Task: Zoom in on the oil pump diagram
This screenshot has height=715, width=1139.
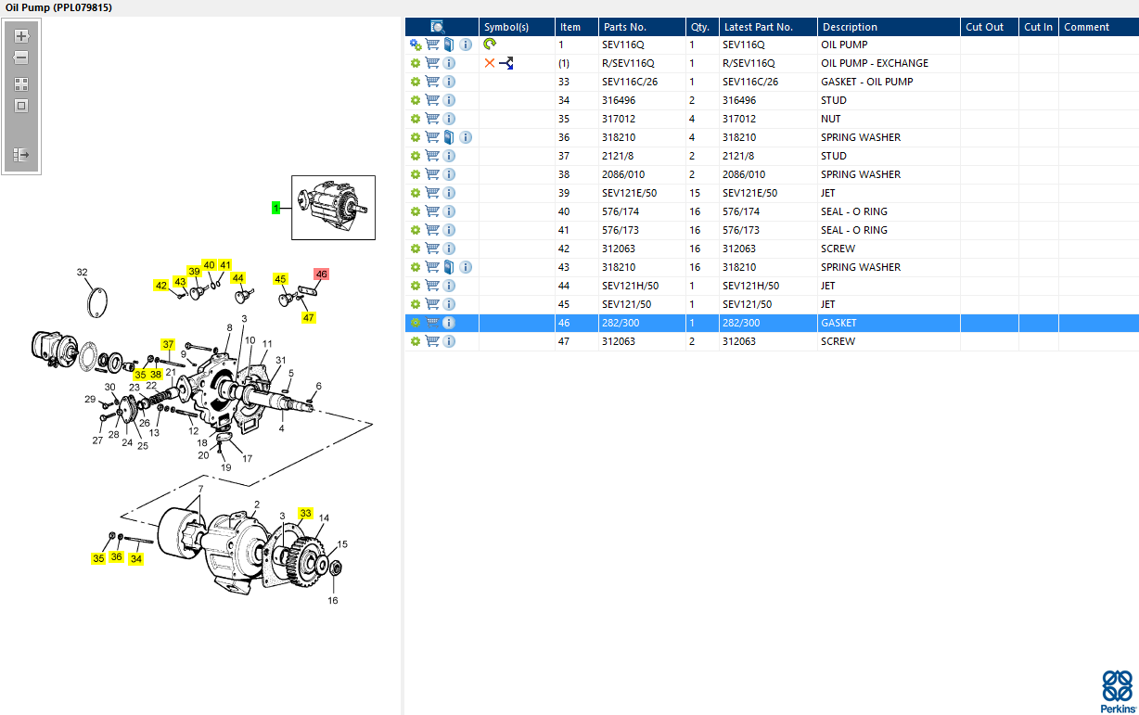Action: 21,36
